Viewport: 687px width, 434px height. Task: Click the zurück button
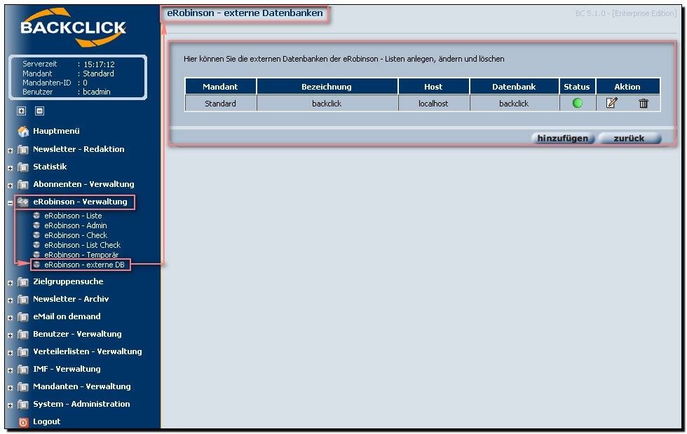point(630,139)
